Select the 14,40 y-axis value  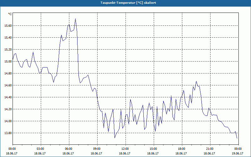(x=8, y=97)
